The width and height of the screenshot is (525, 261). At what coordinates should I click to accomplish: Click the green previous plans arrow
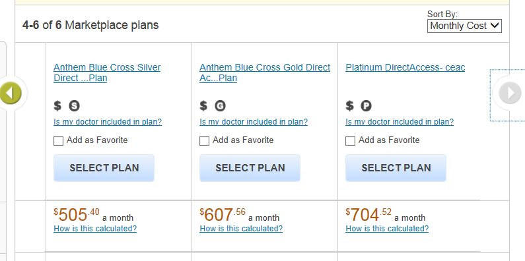click(11, 93)
